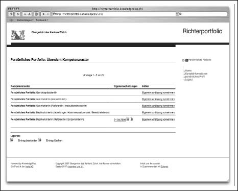
Task: Click the site icon in address bar
Action: [54, 14]
